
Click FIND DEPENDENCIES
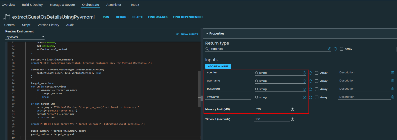[188, 17]
